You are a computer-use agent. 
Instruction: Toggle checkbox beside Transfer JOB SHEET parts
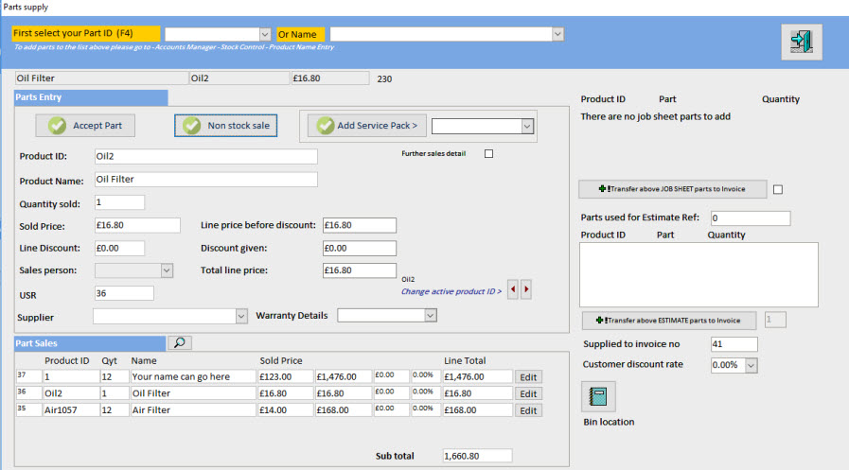pyautogui.click(x=778, y=189)
